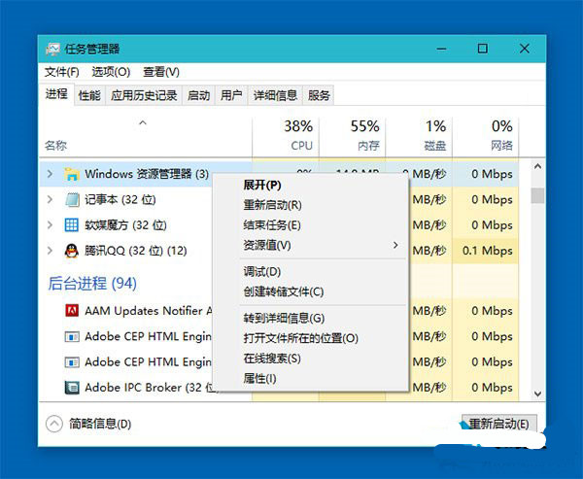Click the process list scrollbar thumb

coord(537,195)
